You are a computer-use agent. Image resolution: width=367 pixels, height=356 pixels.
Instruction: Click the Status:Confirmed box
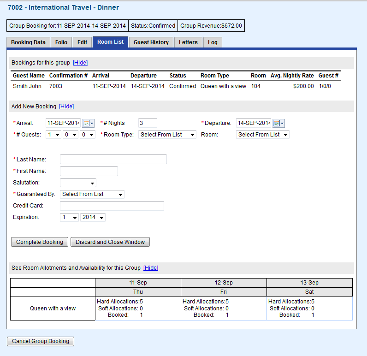pos(153,25)
